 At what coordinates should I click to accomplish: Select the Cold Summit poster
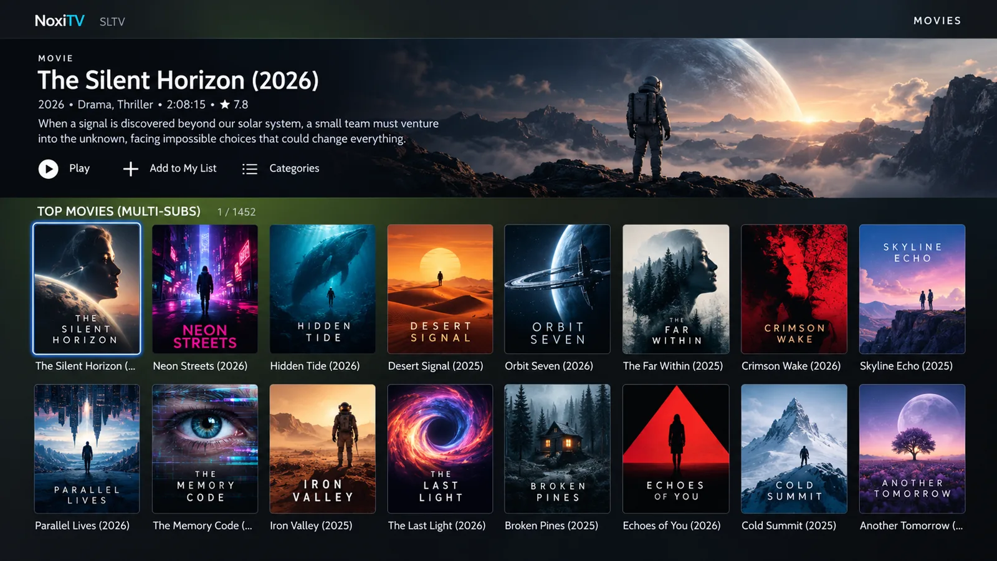pyautogui.click(x=794, y=449)
